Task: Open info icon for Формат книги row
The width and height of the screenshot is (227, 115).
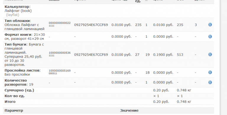Action: 210,36
